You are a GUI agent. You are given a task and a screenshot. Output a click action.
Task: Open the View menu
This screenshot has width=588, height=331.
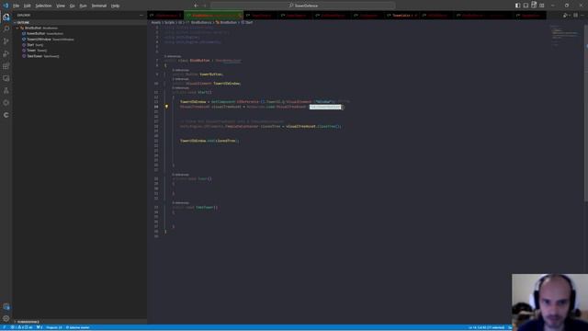tap(61, 6)
